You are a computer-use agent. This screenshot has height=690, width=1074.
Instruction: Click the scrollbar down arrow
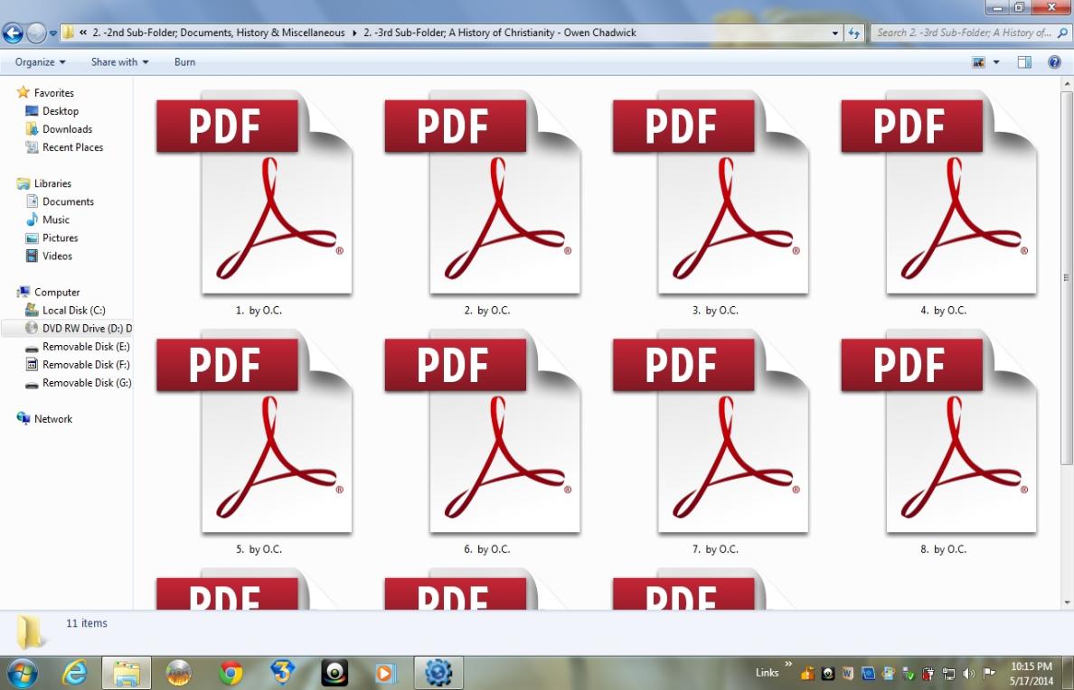tap(1066, 603)
